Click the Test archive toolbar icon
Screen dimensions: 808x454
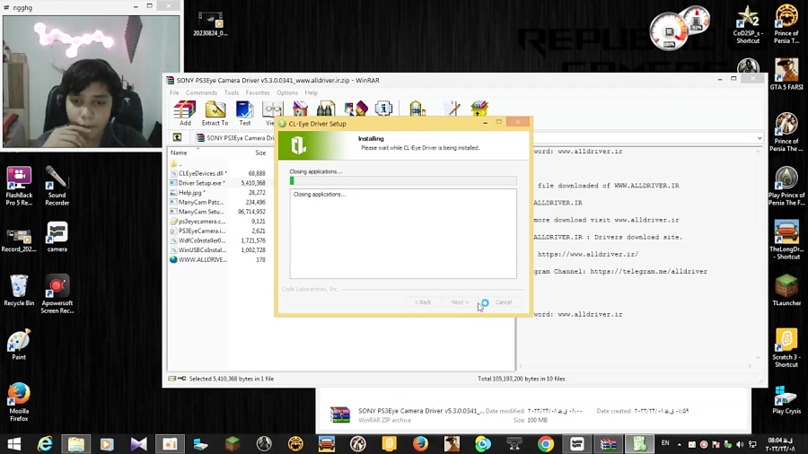tap(245, 113)
